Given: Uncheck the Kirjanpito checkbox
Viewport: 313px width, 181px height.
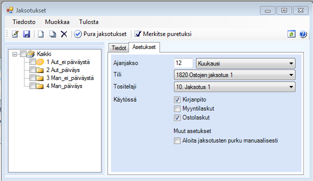Looking at the screenshot, I should pos(177,99).
